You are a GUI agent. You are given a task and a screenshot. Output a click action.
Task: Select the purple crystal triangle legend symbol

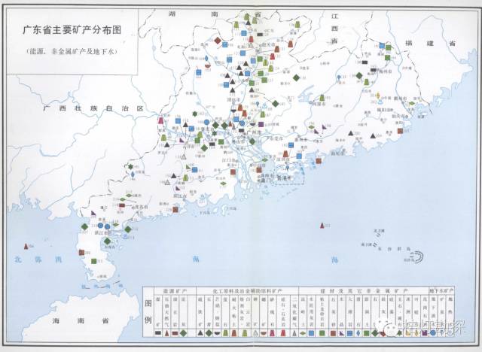341,333
